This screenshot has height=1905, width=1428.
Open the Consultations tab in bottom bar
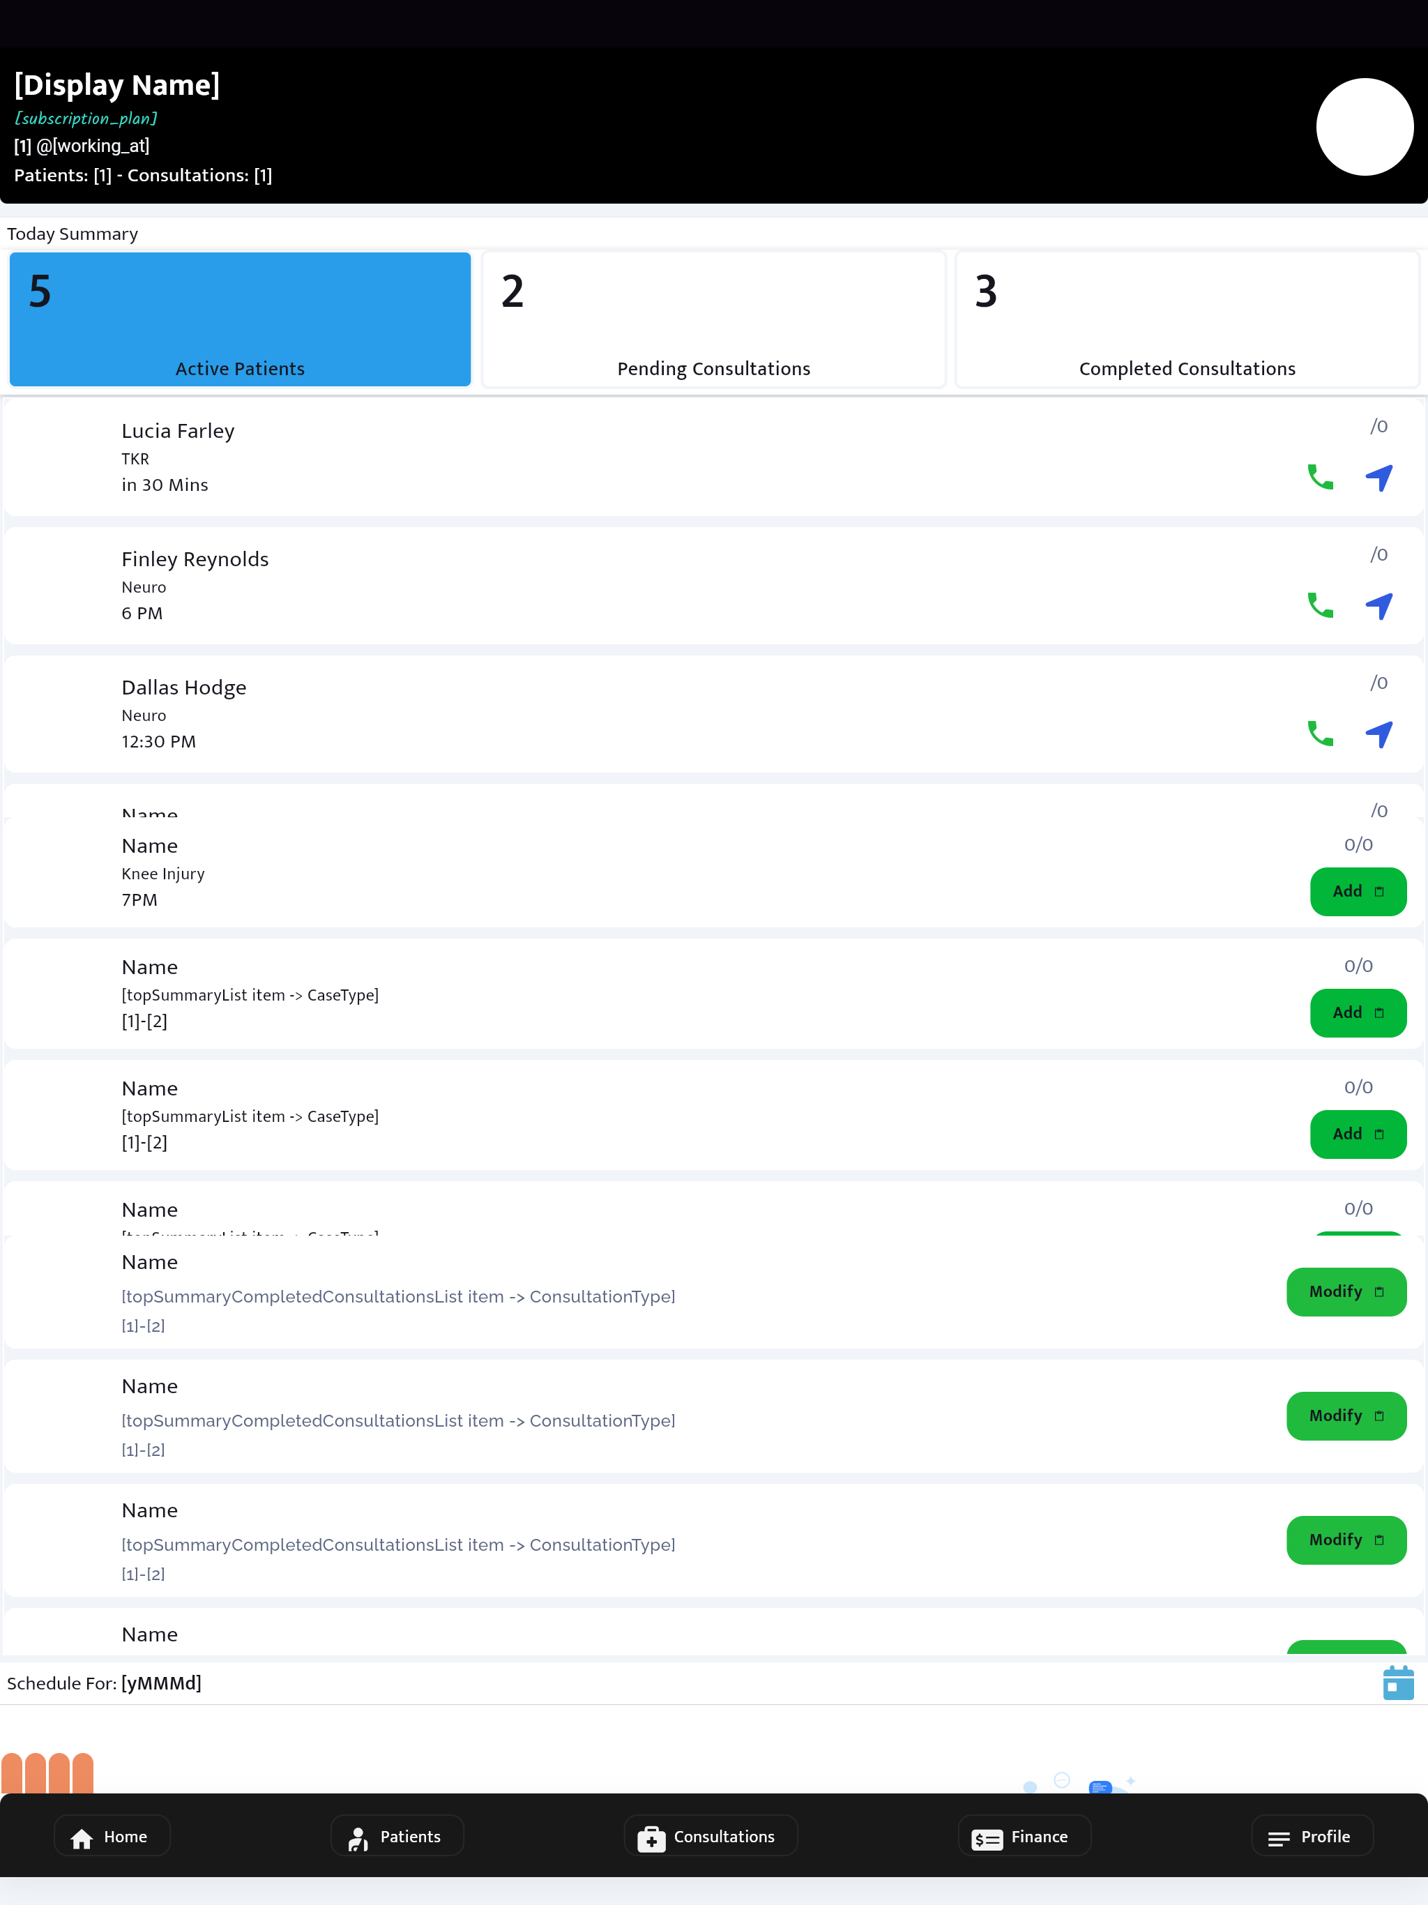711,1836
